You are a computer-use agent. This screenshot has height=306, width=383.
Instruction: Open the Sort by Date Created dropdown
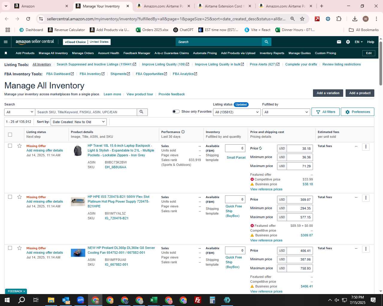[79, 122]
